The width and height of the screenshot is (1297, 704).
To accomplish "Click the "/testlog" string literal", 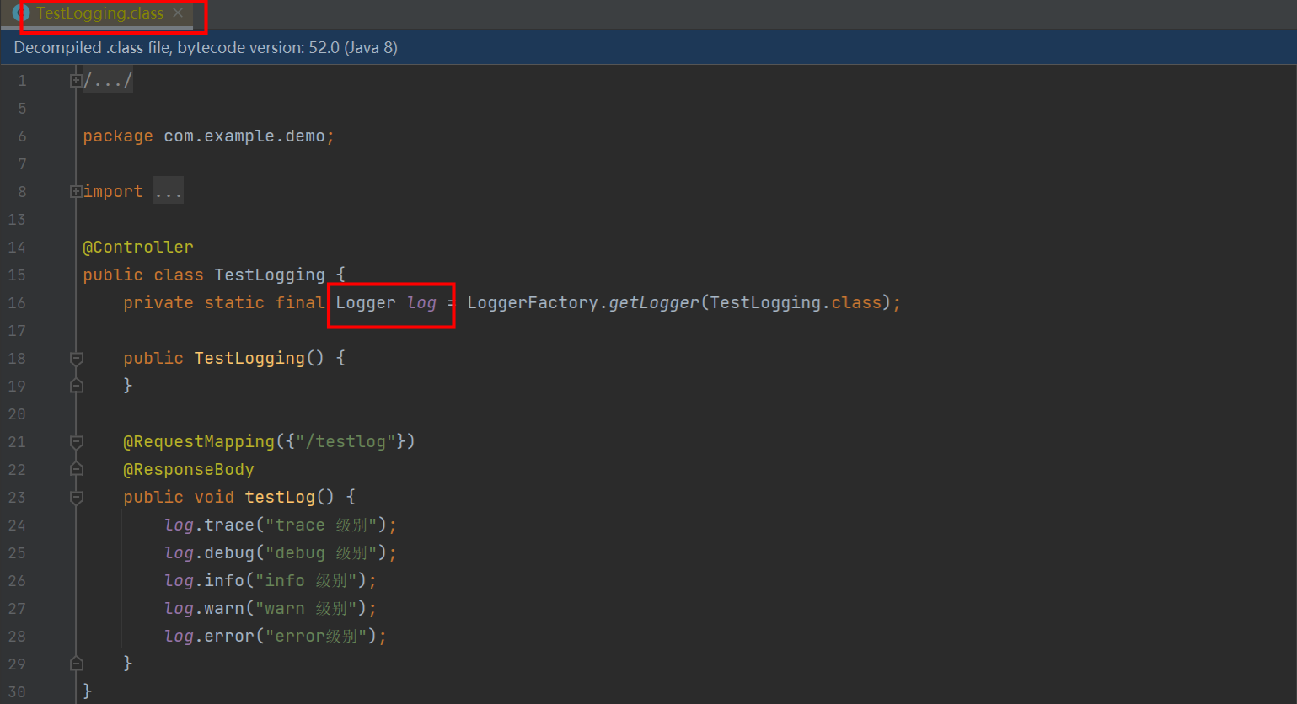I will 346,442.
